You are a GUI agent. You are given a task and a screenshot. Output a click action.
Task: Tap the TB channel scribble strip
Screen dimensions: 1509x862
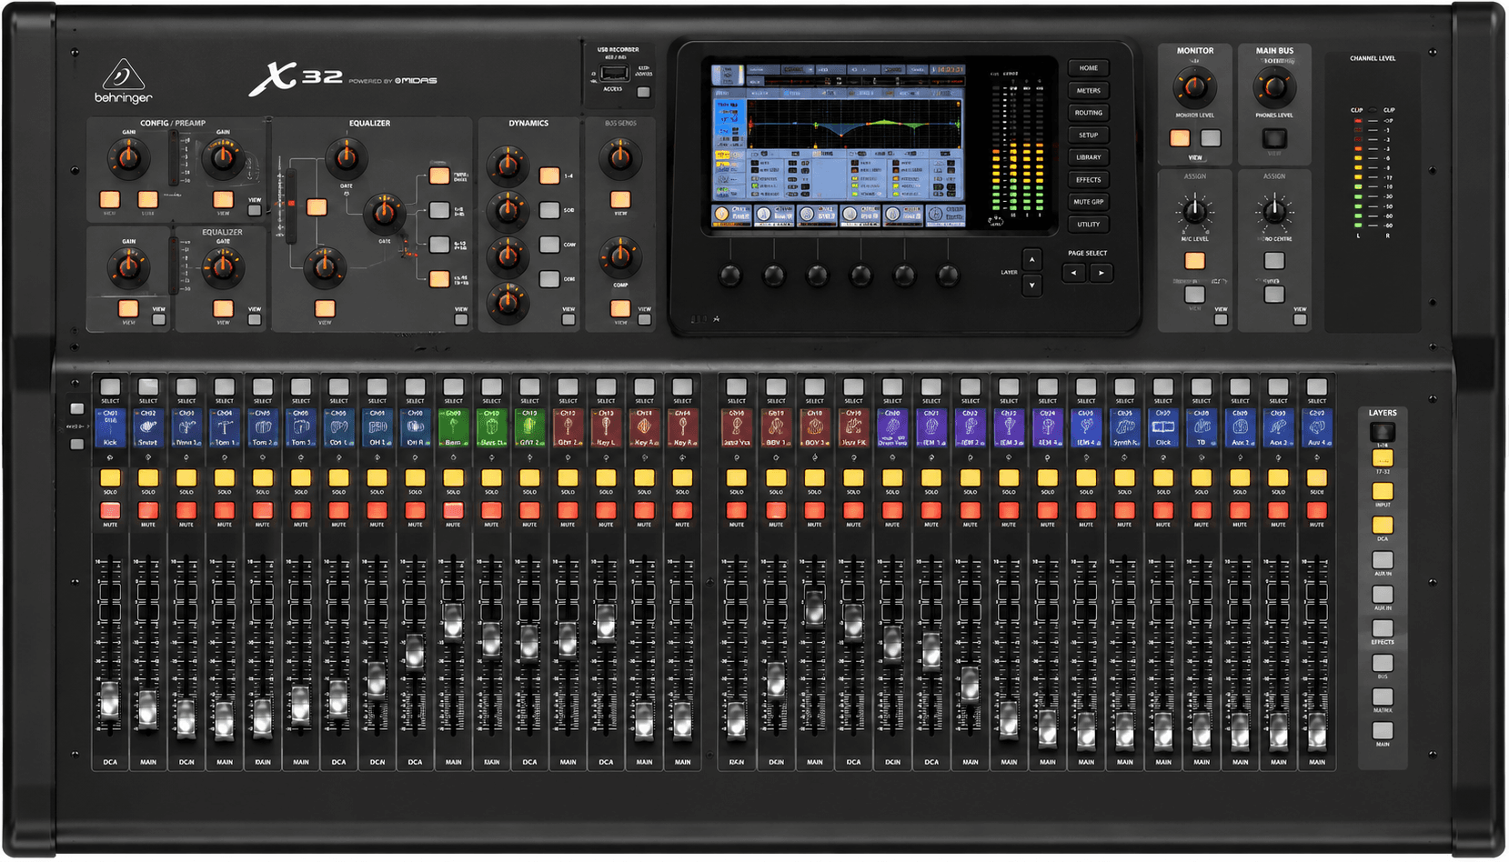pyautogui.click(x=1202, y=427)
